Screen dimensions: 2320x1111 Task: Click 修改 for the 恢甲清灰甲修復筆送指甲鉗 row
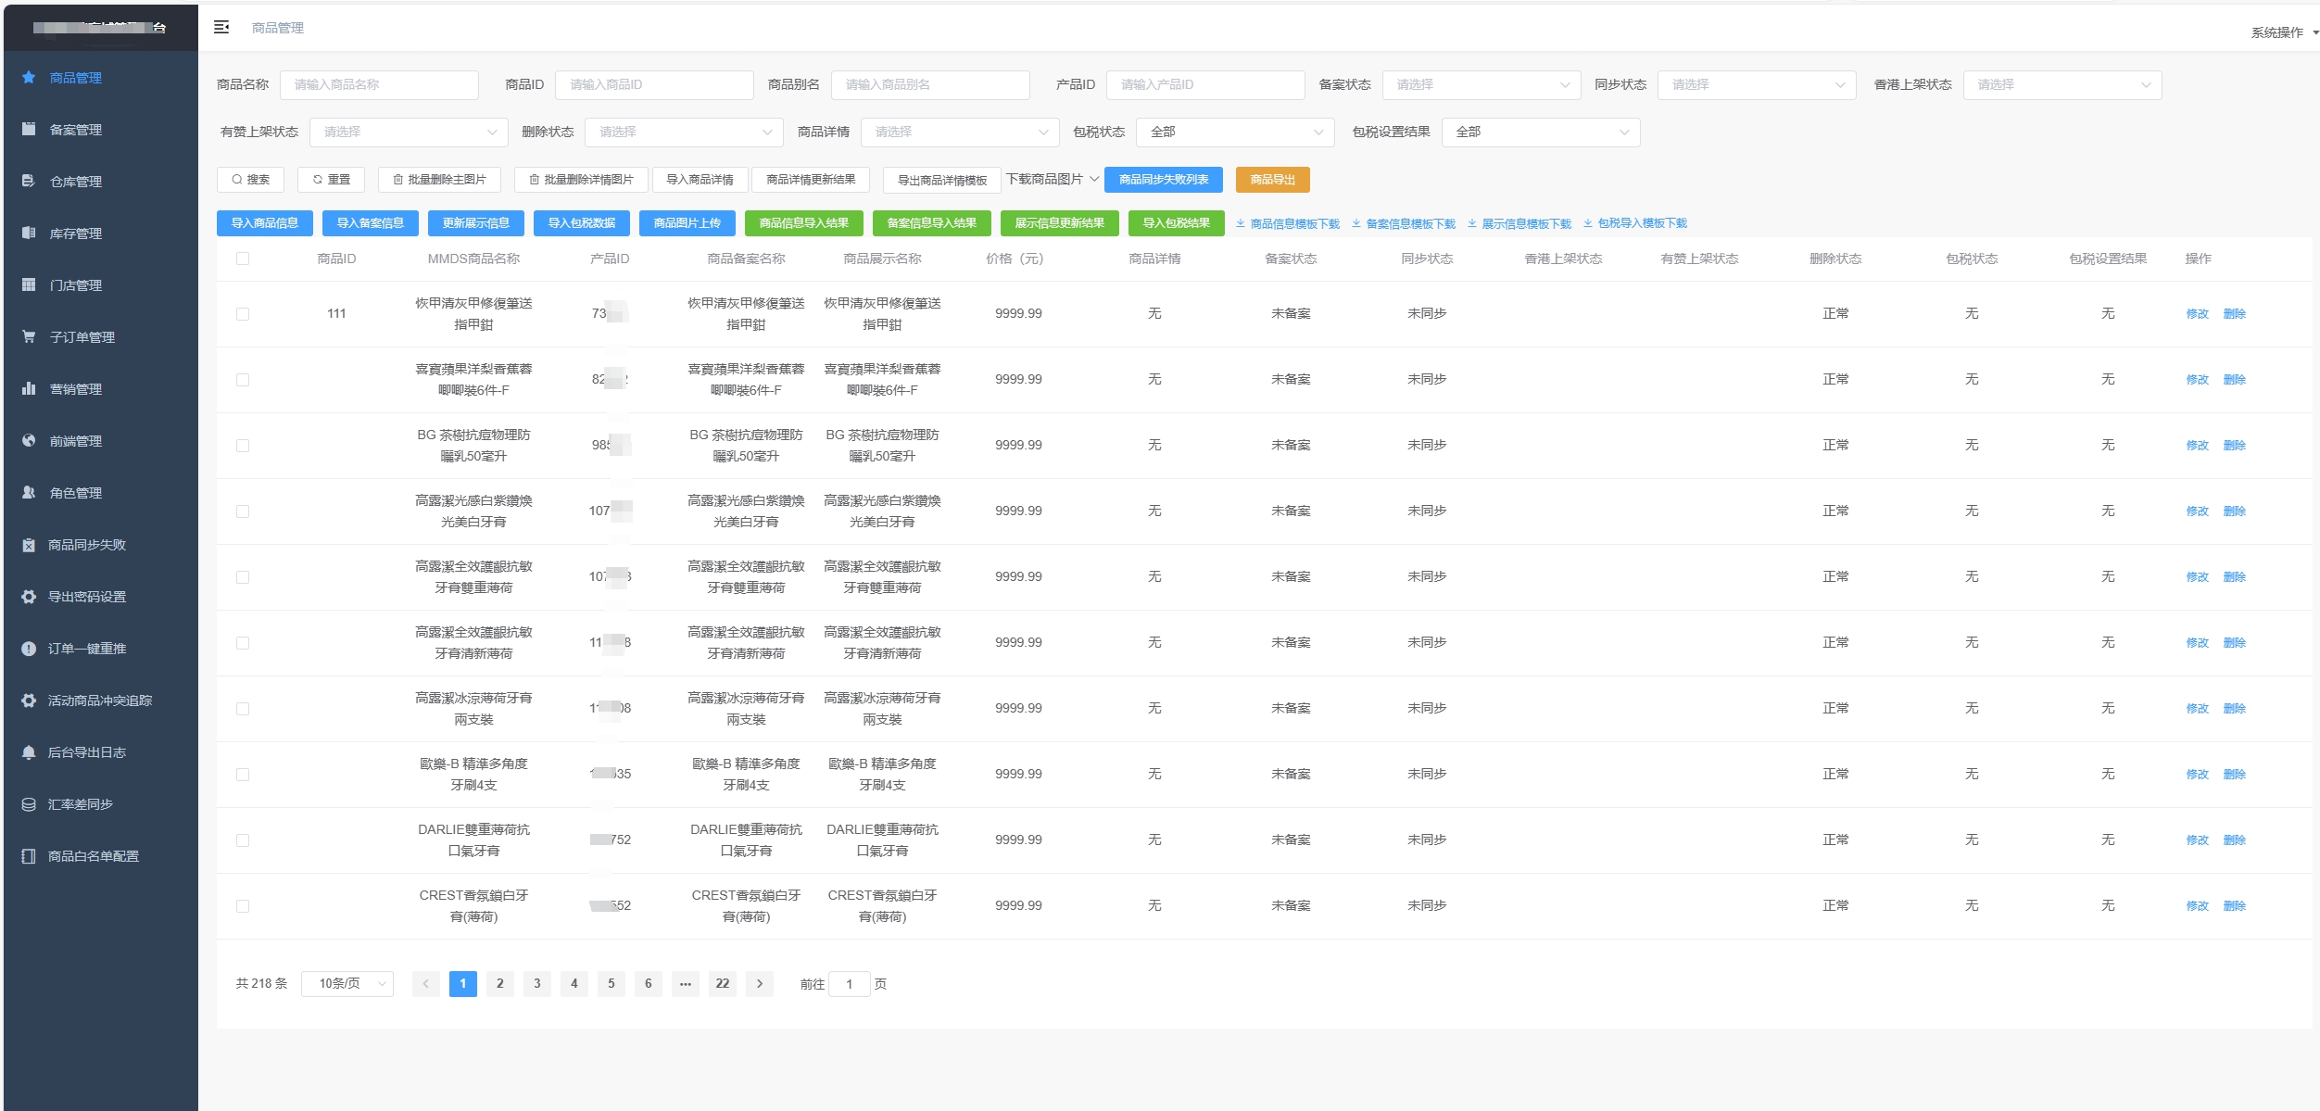point(2197,314)
